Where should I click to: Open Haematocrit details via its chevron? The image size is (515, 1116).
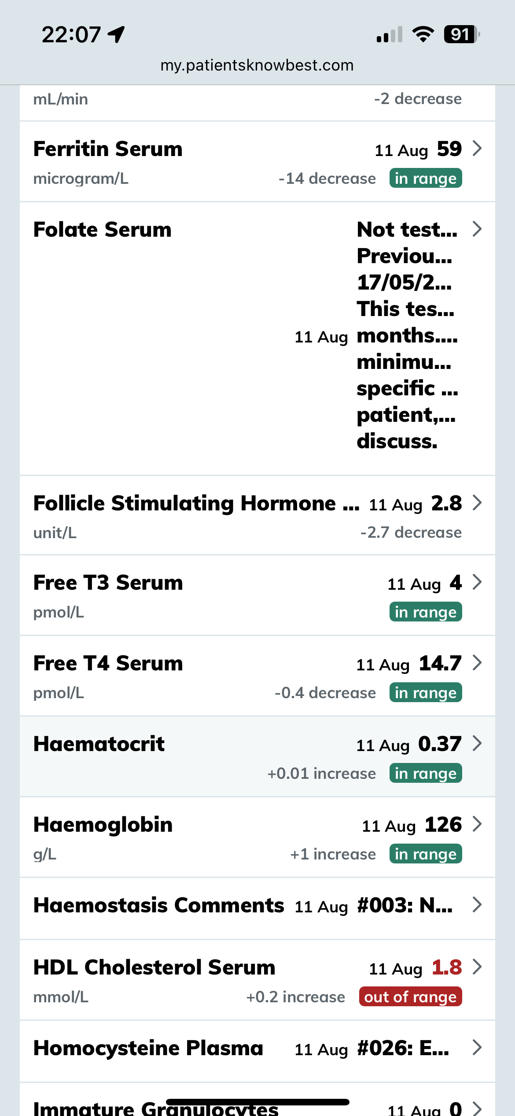tap(477, 743)
